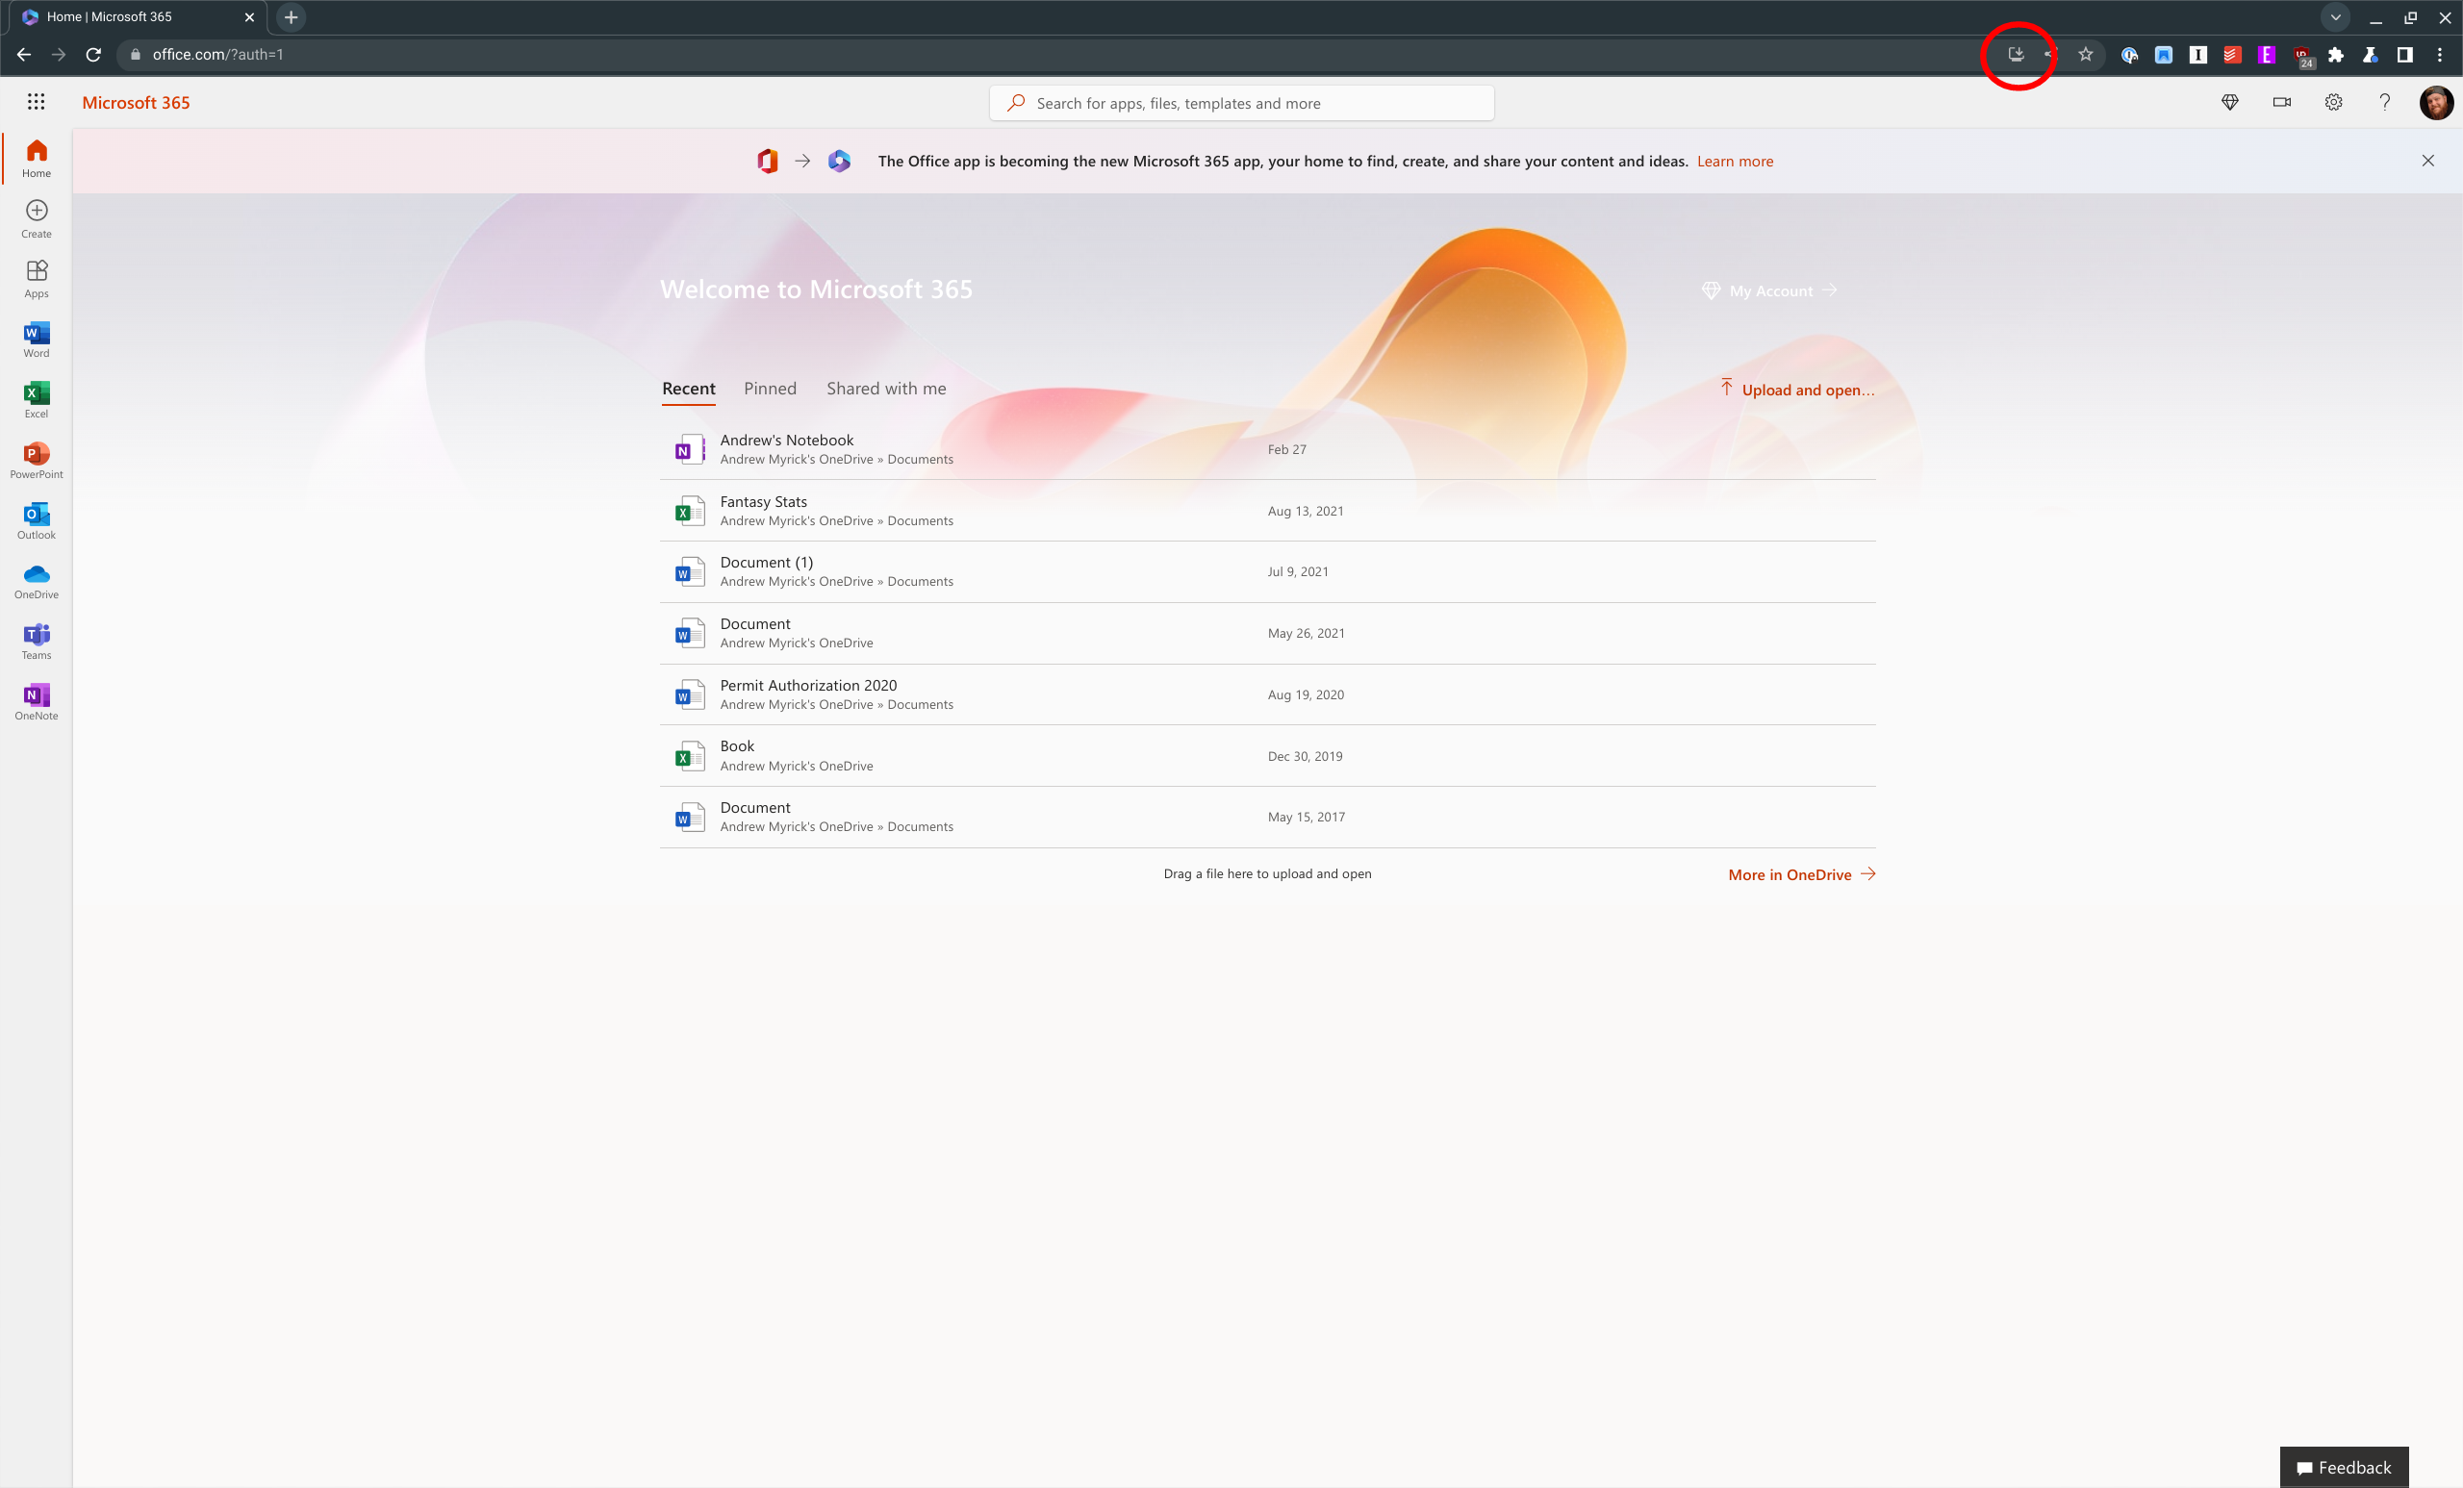Launch Outlook from the sidebar
2463x1488 pixels.
[37, 520]
